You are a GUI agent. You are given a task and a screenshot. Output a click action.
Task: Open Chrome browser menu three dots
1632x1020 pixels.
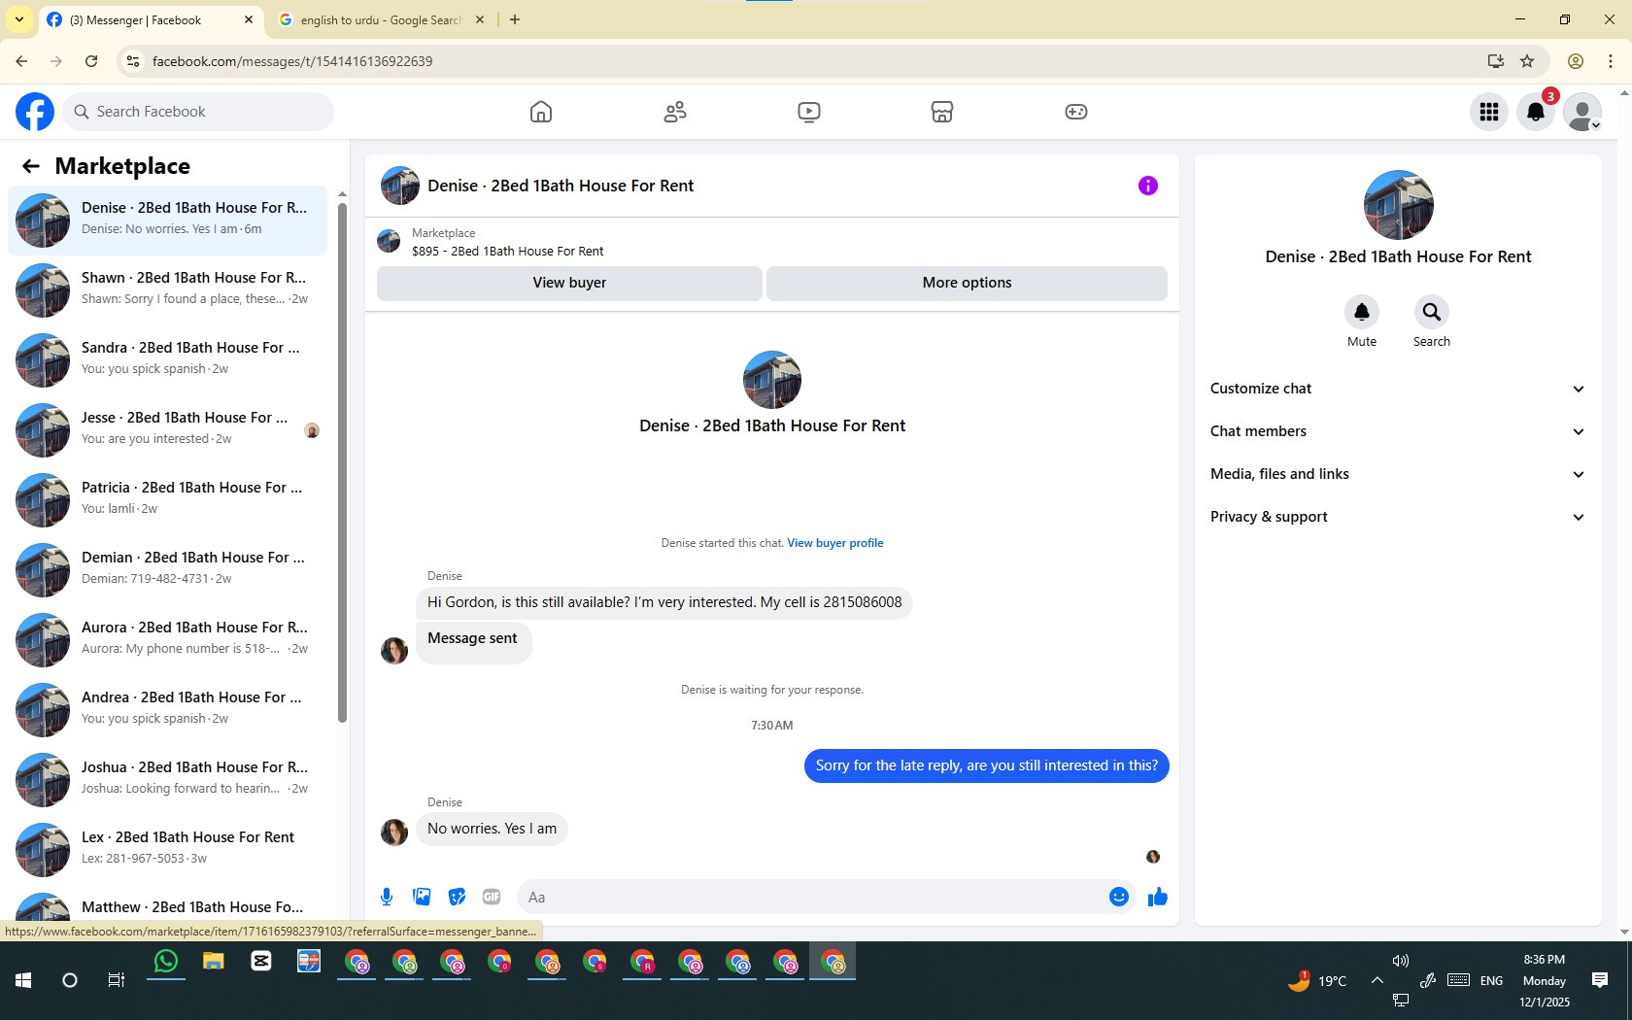[1611, 61]
